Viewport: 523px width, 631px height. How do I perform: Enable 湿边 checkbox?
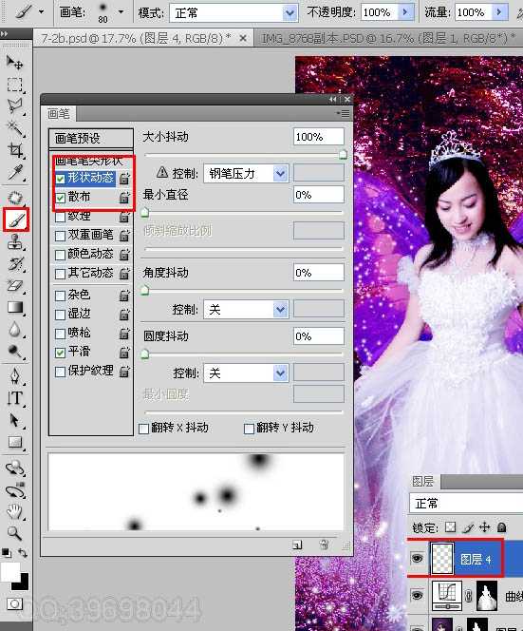61,315
